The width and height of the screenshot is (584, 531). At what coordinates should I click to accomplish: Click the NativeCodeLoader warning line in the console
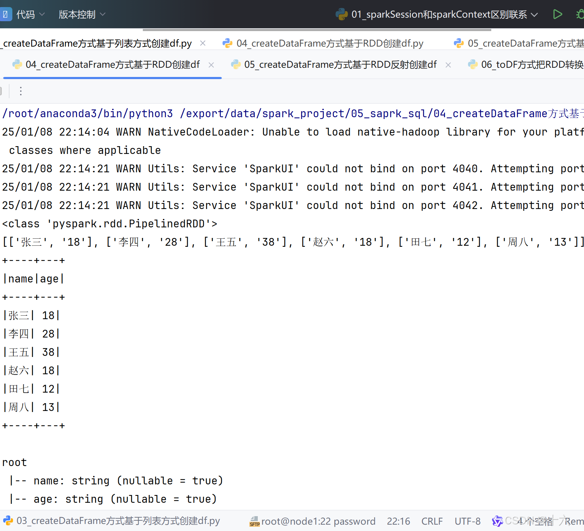[x=293, y=132]
